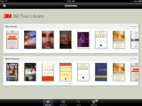Select the landscape painting book cover in Most Popular

coord(30,72)
